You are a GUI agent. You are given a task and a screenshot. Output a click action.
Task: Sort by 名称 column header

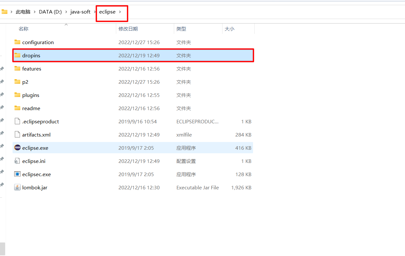24,29
